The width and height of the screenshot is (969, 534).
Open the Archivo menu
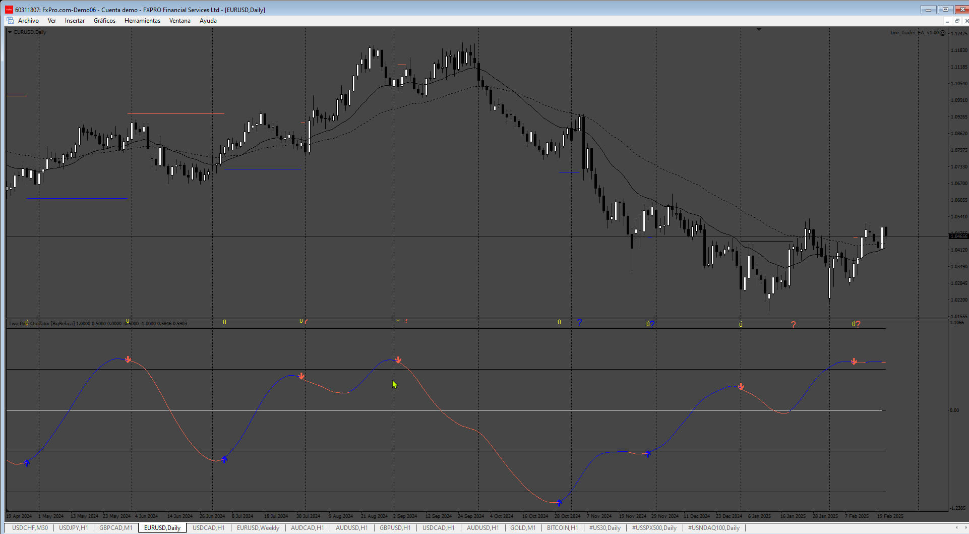pyautogui.click(x=28, y=21)
